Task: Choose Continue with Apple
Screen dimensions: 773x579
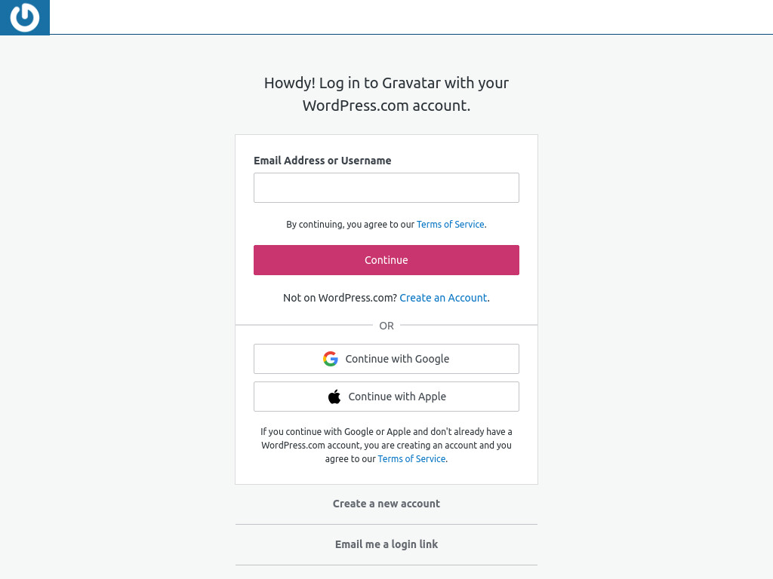Action: [386, 397]
